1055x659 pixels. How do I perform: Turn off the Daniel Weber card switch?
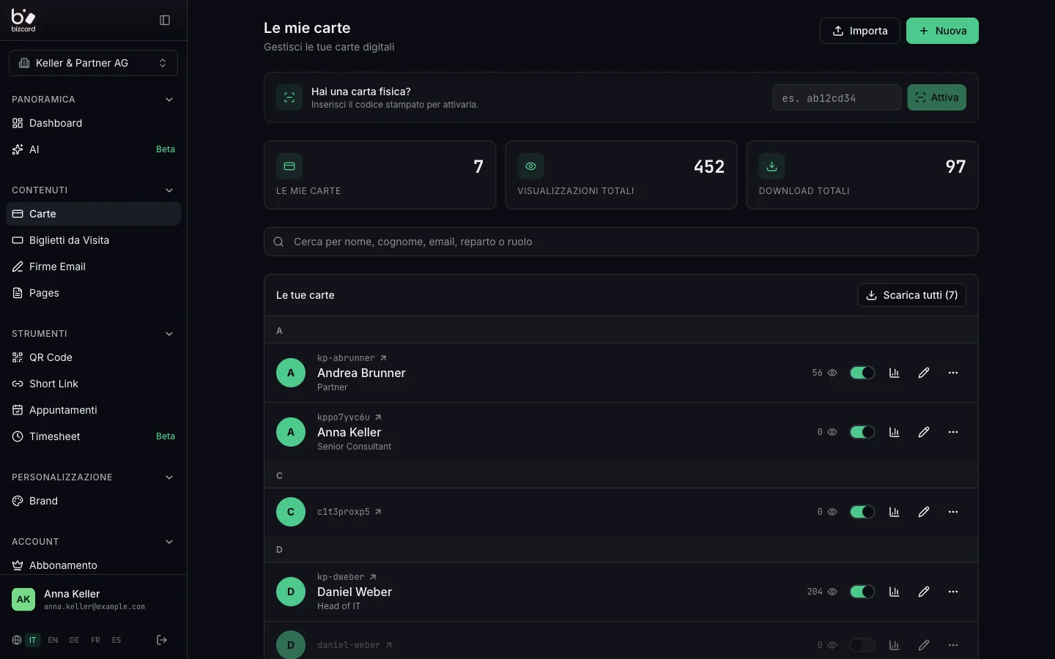coord(862,592)
